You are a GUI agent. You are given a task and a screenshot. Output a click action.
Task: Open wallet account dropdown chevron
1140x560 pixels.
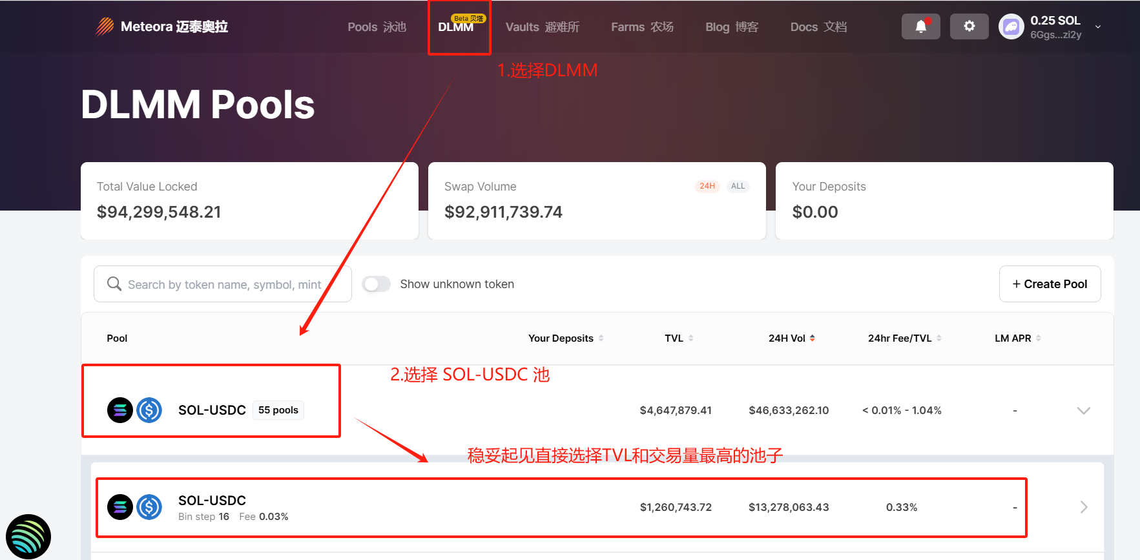click(1097, 26)
